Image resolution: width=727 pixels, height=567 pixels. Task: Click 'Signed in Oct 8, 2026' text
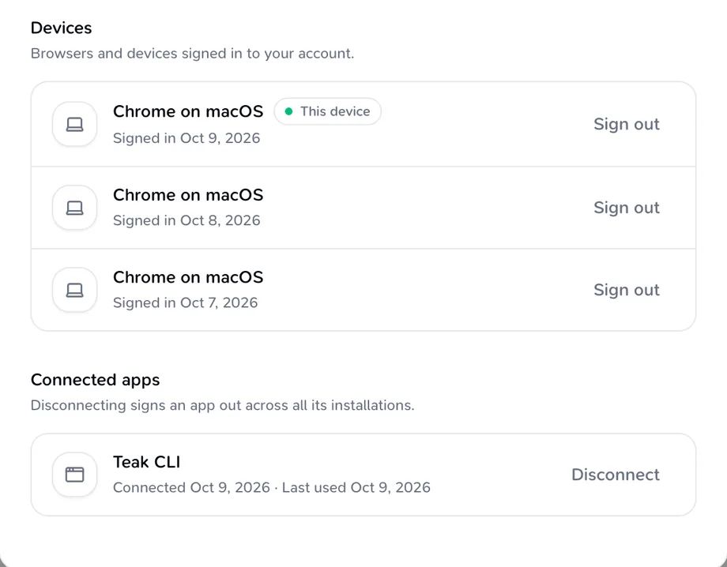click(x=186, y=220)
